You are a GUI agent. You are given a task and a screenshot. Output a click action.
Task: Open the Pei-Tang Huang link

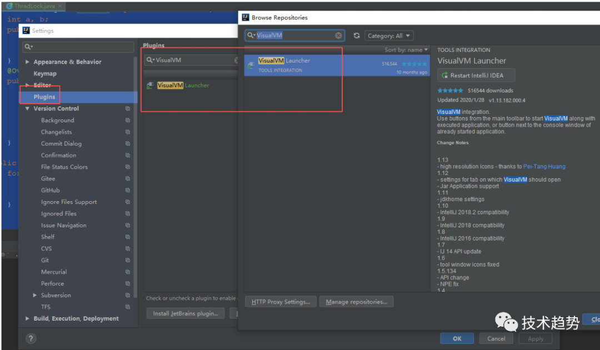544,167
